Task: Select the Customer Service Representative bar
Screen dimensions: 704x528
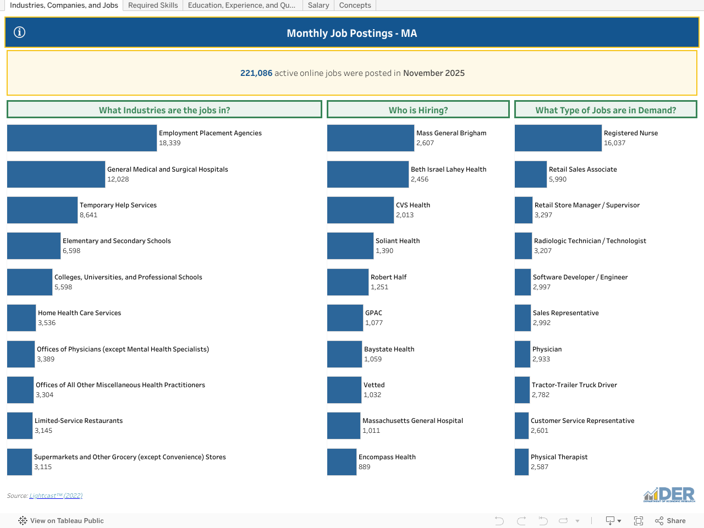Action: (522, 426)
